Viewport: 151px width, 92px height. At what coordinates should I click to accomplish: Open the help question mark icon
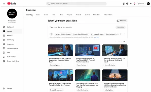pos(127,4)
